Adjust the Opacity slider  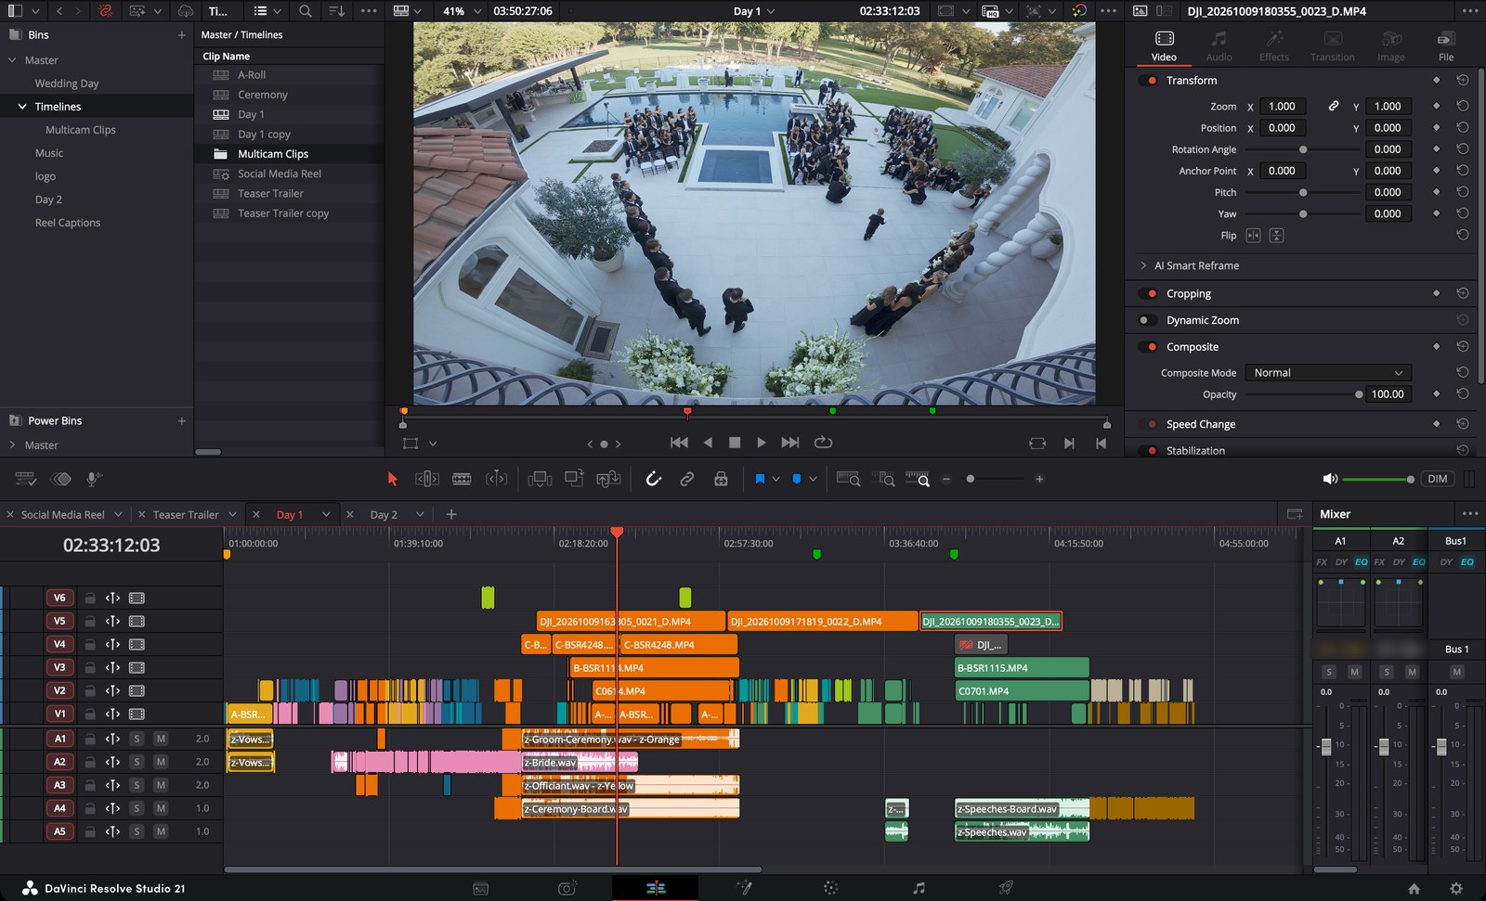click(x=1360, y=394)
